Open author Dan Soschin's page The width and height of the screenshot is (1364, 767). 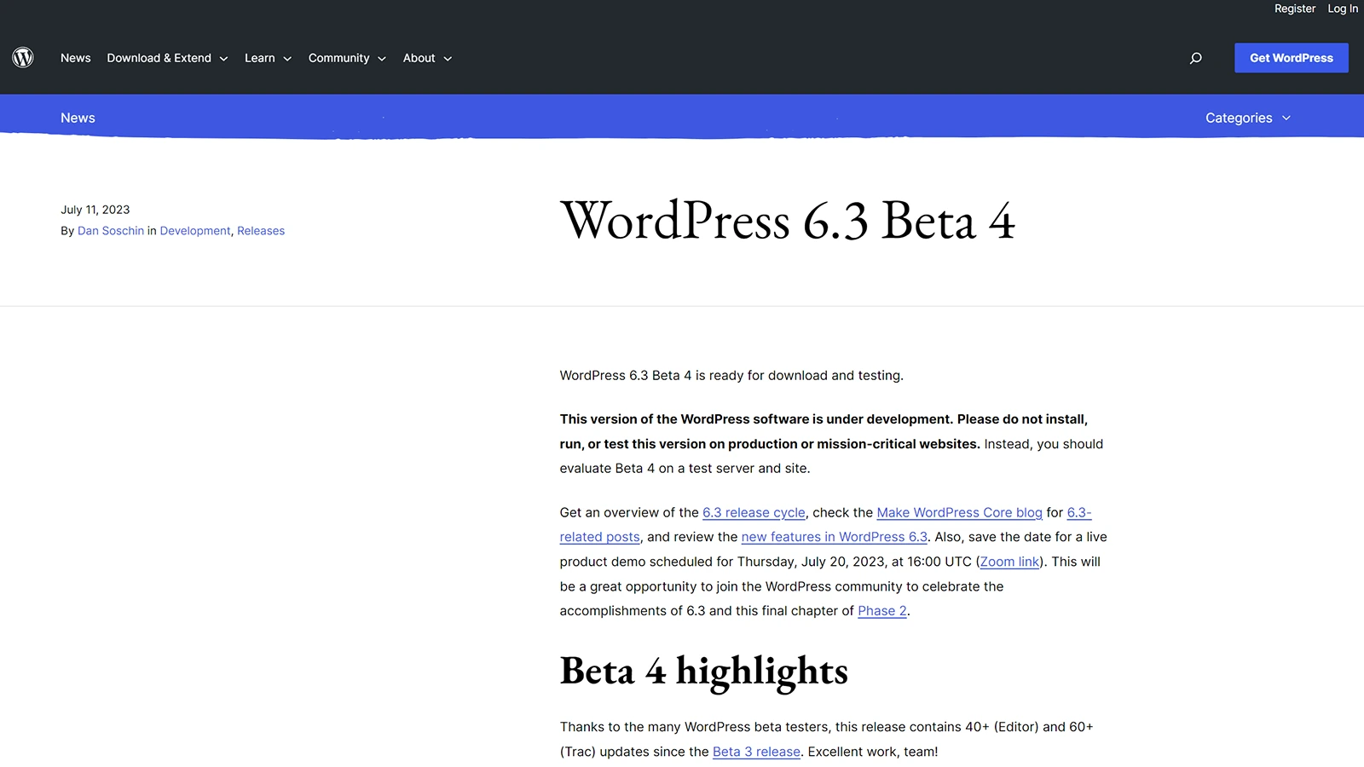coord(111,231)
